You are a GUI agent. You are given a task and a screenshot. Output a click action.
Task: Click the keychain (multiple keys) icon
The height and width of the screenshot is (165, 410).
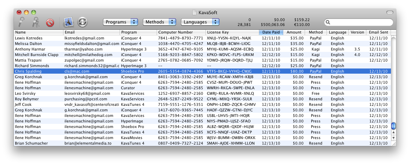pyautogui.click(x=35, y=22)
